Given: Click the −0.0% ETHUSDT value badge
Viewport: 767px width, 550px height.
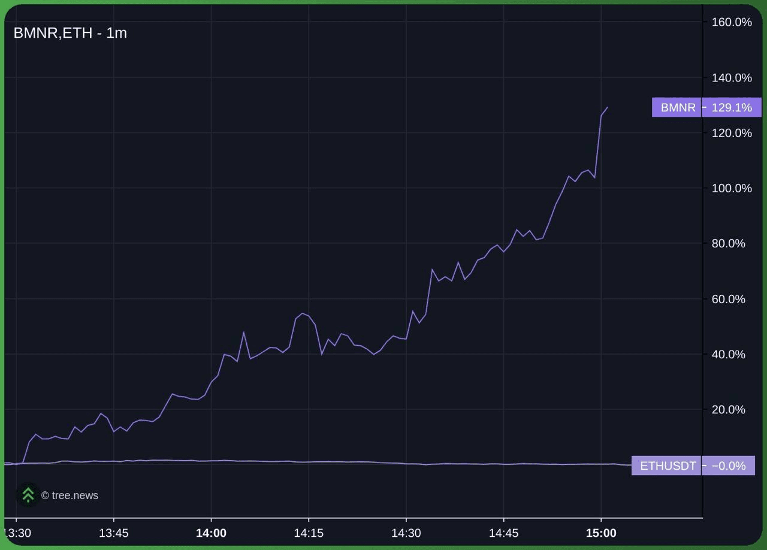Looking at the screenshot, I should 728,466.
